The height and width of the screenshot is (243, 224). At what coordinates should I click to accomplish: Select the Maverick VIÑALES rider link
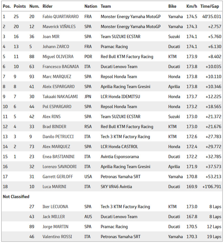pos(59,27)
